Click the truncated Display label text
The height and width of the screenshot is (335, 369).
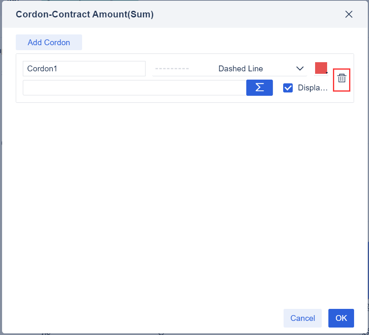tap(313, 88)
